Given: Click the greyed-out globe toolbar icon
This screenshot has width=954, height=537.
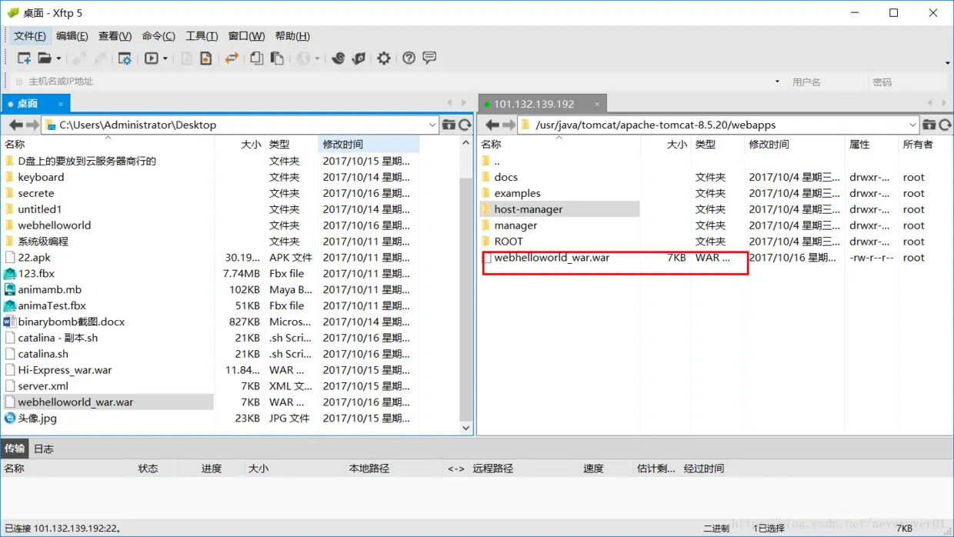Looking at the screenshot, I should [x=303, y=58].
